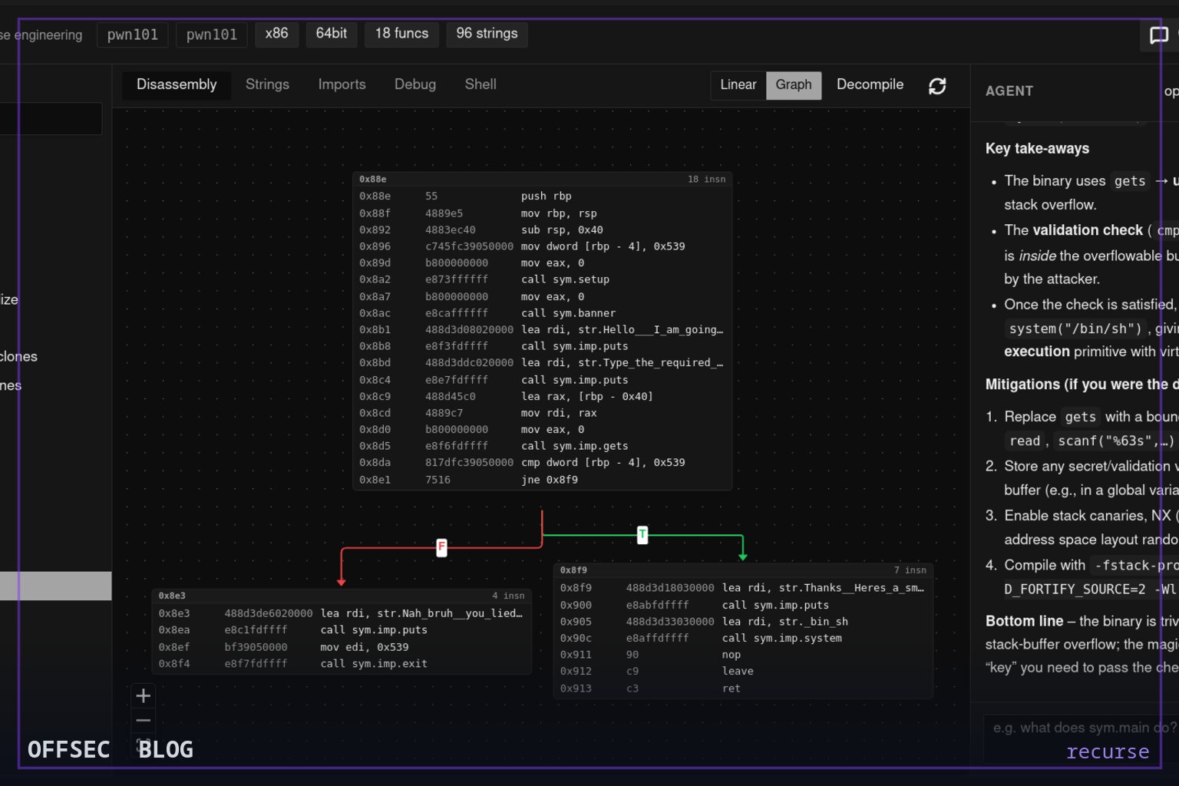The height and width of the screenshot is (786, 1179).
Task: Click the T true branch label
Action: pyautogui.click(x=642, y=534)
